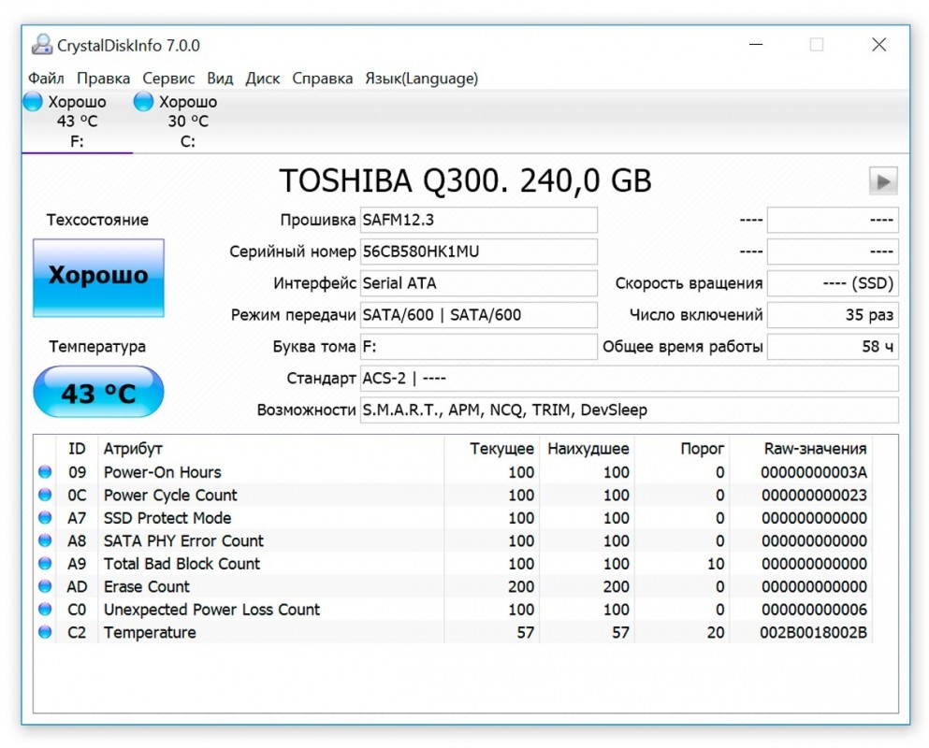This screenshot has height=748, width=929.
Task: Click status dot for Power-On Hours
Action: click(45, 472)
